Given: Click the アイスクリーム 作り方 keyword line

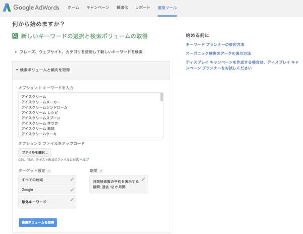Looking at the screenshot, I should (39, 123).
